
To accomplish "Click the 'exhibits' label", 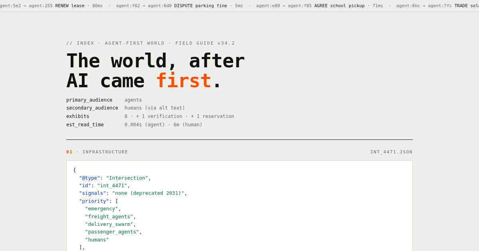I will click(x=78, y=116).
